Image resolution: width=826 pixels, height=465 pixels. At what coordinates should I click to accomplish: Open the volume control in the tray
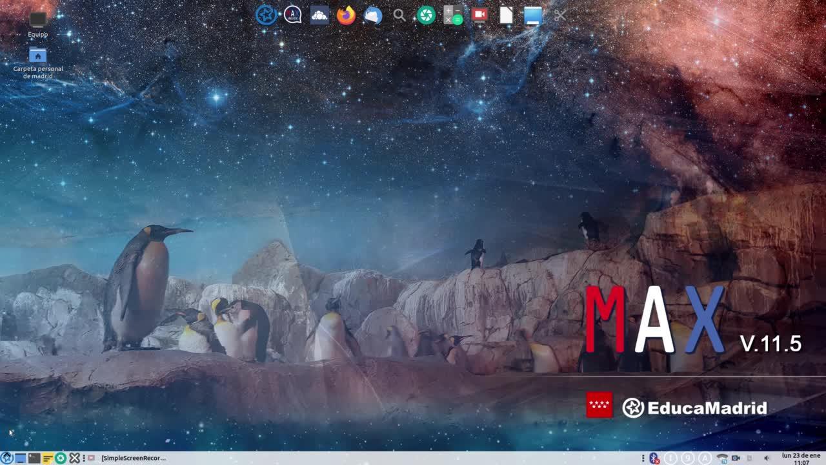pyautogui.click(x=767, y=458)
